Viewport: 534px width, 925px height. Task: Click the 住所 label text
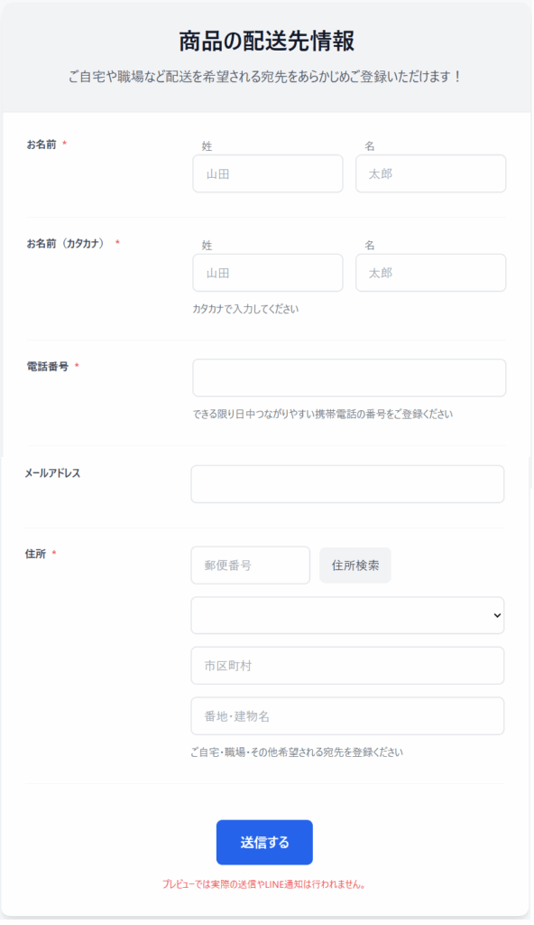click(x=35, y=554)
